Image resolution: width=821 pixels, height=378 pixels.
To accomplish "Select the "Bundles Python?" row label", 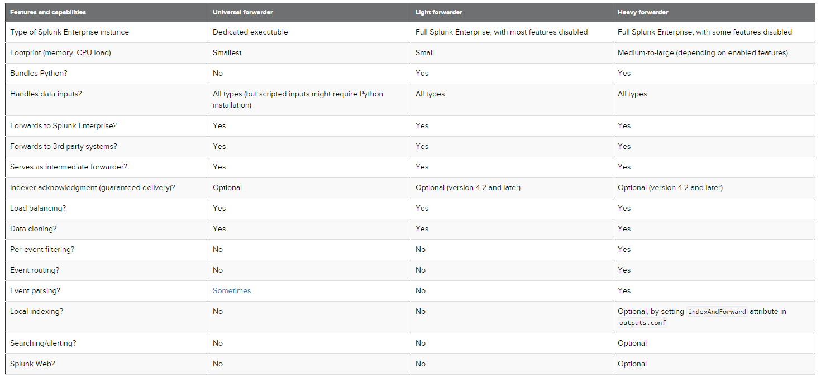I will pyautogui.click(x=38, y=73).
